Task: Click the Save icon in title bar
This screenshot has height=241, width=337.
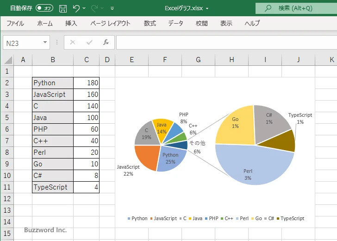Action: (x=63, y=8)
